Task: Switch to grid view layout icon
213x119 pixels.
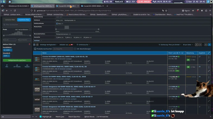Action: click(x=38, y=45)
